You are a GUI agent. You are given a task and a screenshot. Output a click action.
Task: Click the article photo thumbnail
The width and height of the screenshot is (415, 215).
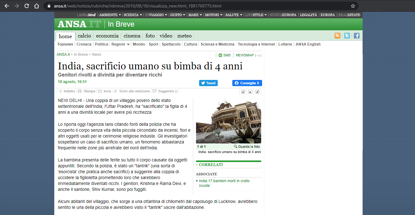(229, 121)
